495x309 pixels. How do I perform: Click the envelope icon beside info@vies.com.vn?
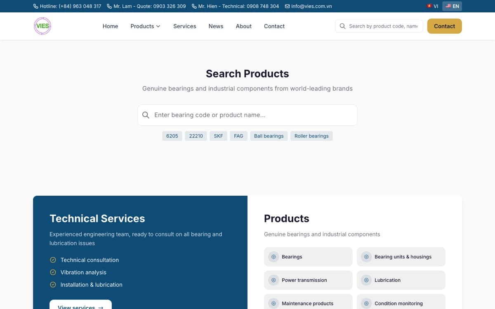pos(287,6)
